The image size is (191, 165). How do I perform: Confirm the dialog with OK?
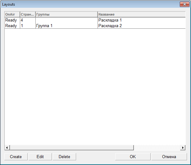[133, 157]
